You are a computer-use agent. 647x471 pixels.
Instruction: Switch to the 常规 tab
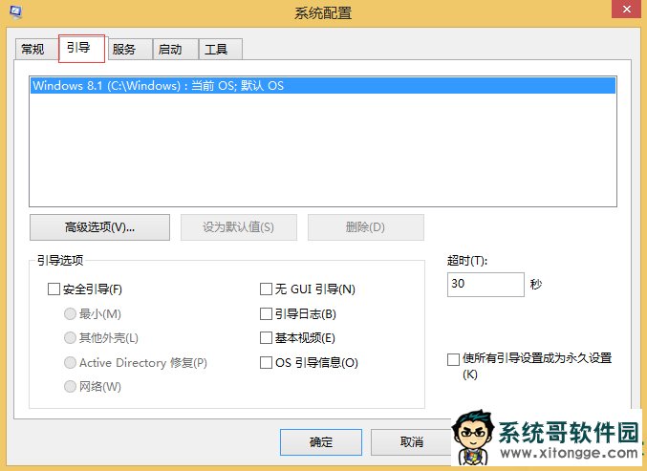36,49
